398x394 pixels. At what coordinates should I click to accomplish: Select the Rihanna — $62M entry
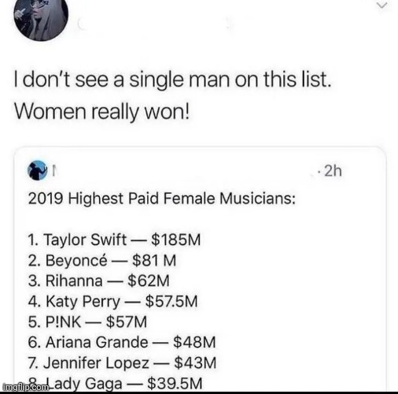point(99,281)
